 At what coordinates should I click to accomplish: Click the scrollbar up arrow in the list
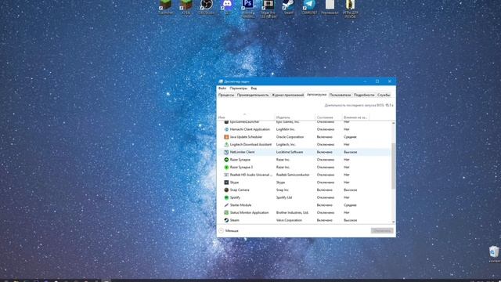pyautogui.click(x=393, y=123)
